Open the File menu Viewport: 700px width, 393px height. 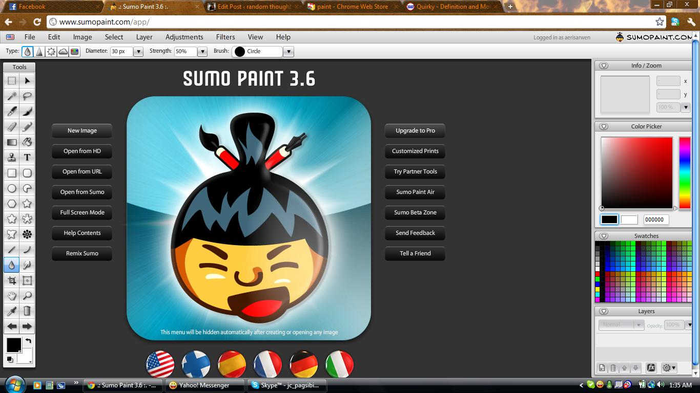click(30, 37)
